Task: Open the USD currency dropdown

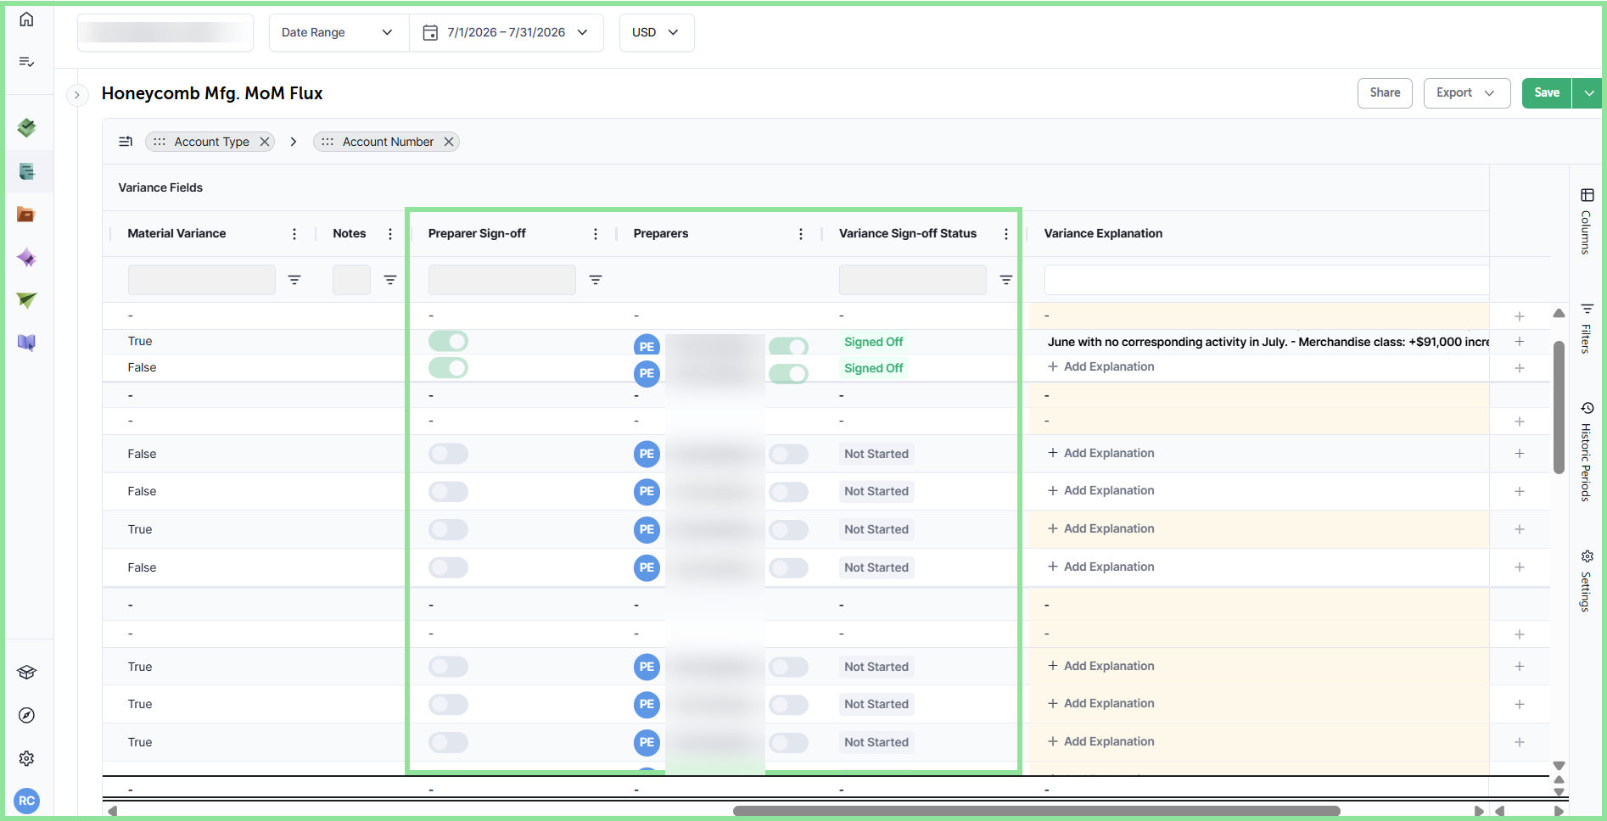Action: [656, 32]
